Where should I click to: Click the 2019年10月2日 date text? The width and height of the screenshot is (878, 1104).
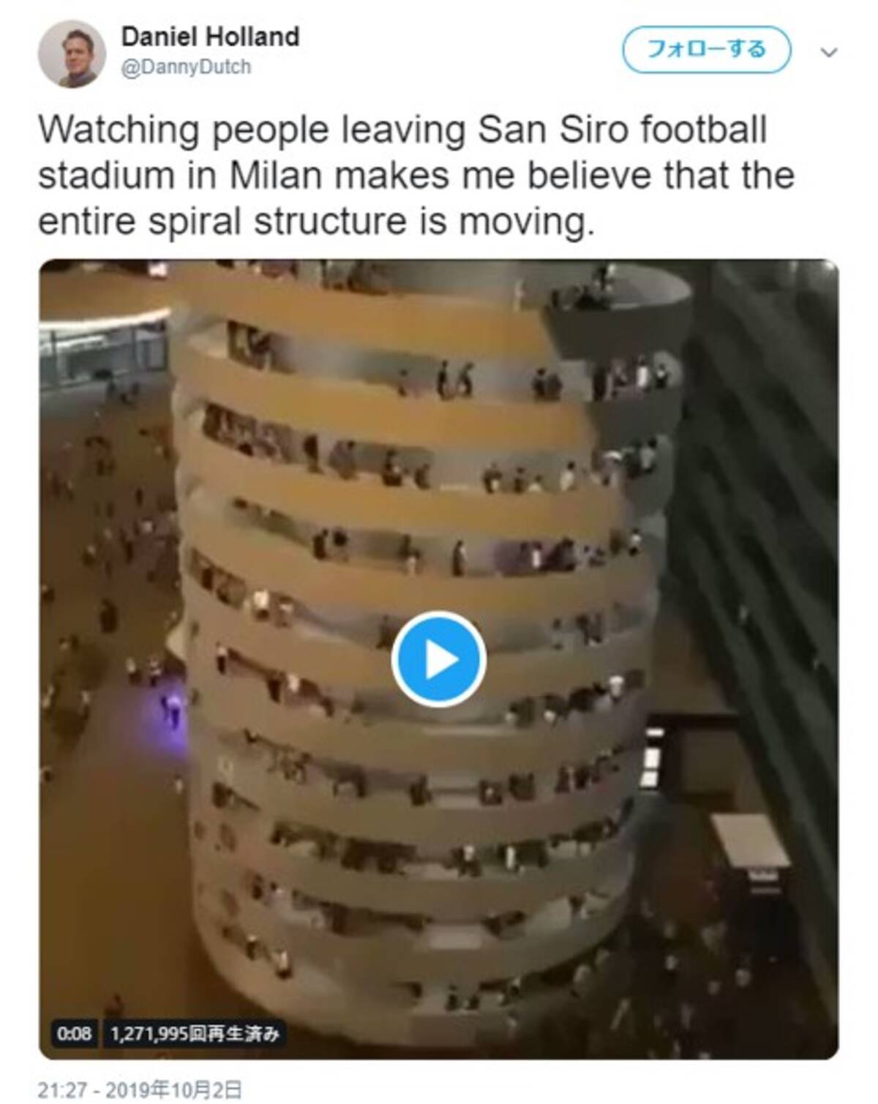click(173, 1090)
